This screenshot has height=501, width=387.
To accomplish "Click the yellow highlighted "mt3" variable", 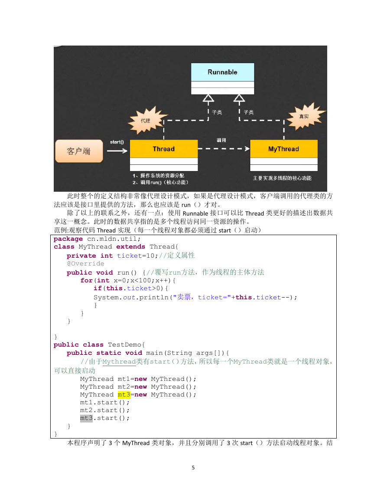I will point(124,395).
